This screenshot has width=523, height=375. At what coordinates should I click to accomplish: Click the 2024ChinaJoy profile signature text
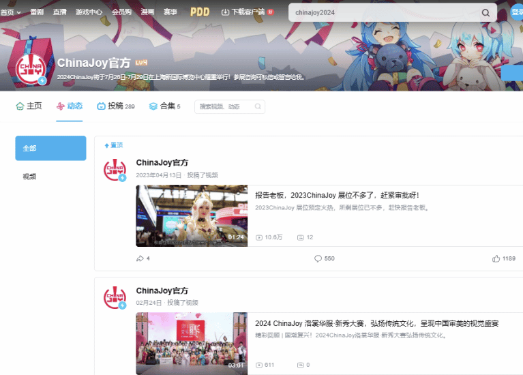coord(180,77)
